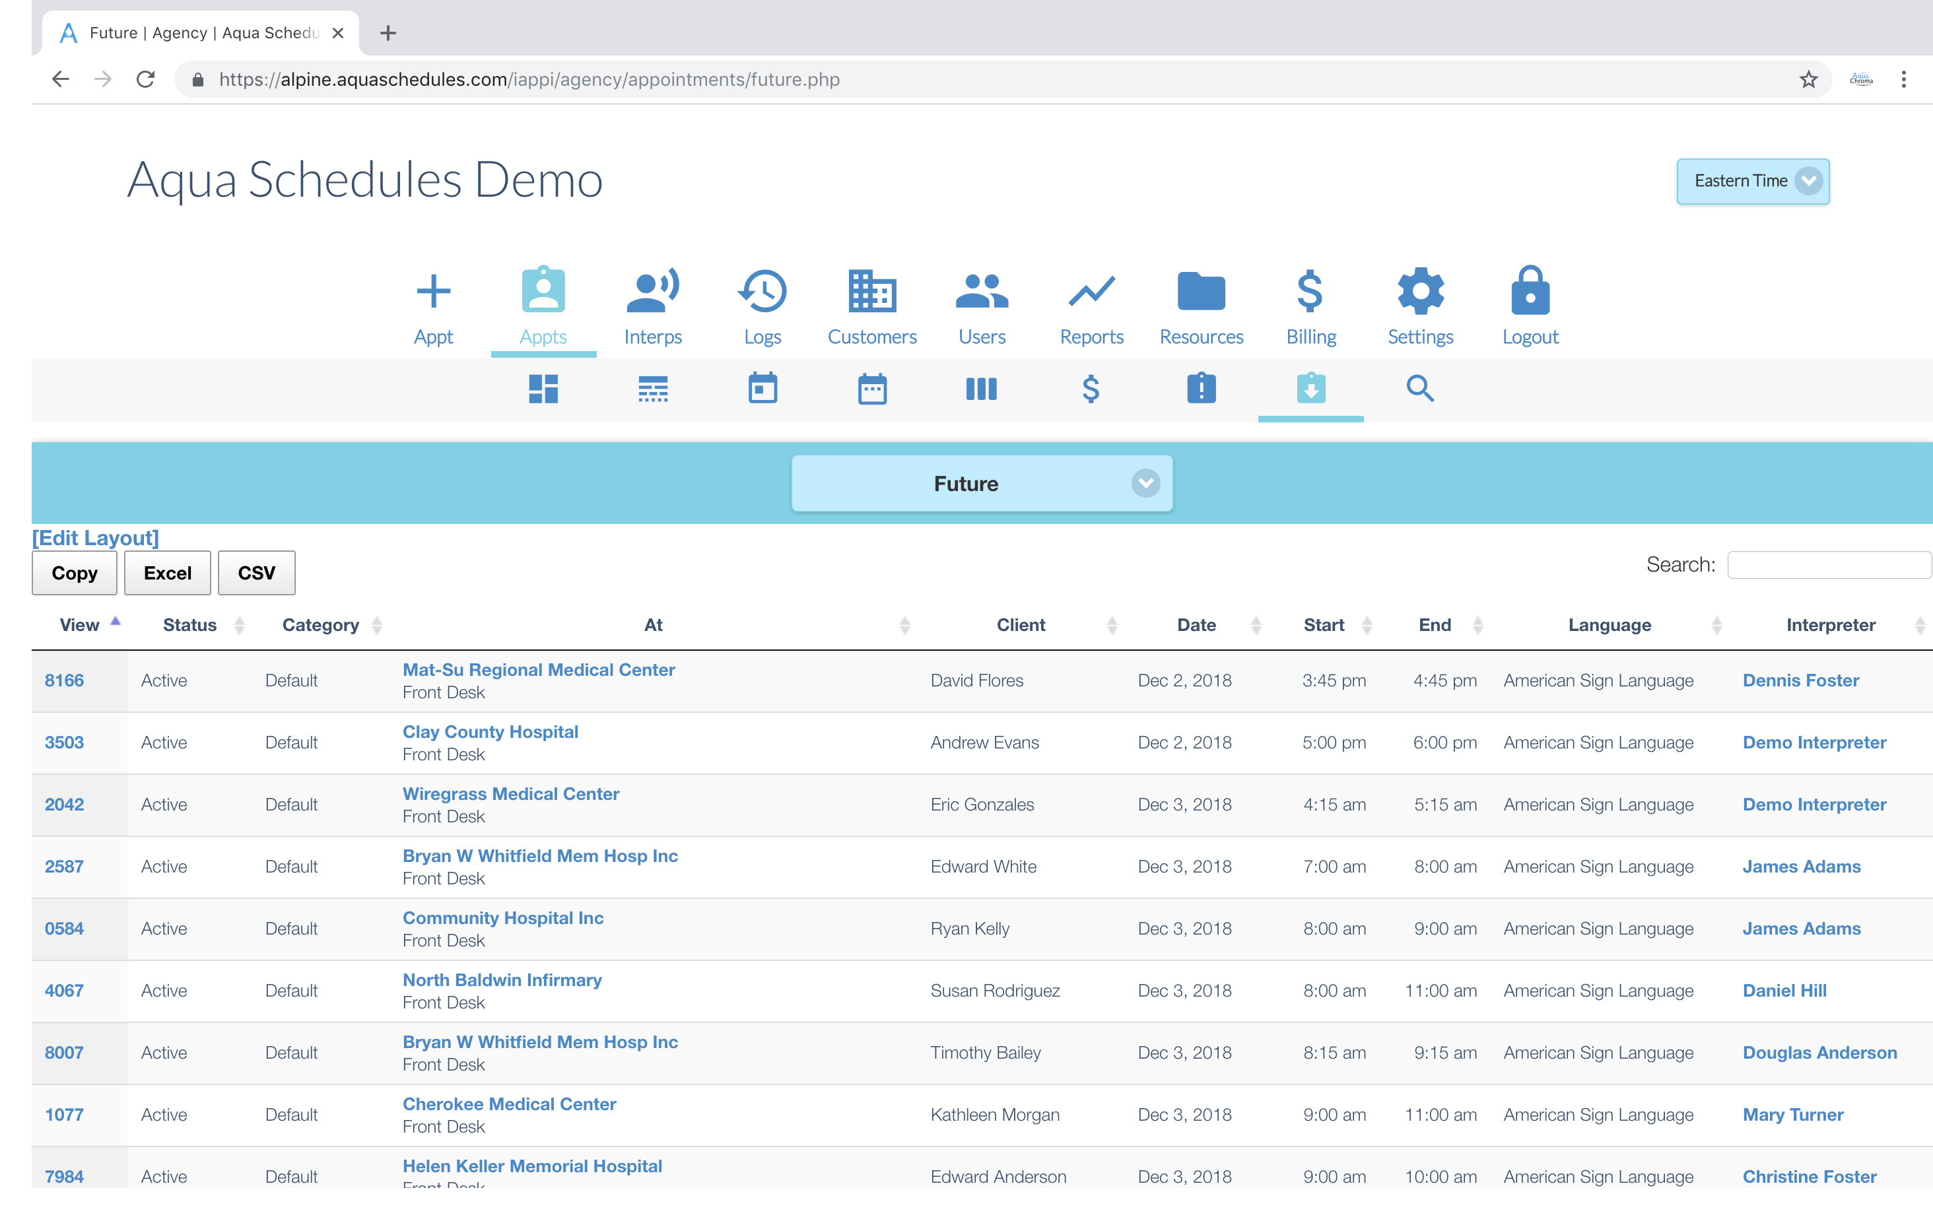
Task: Open the clipboard alert sub-toolbar icon
Action: pyautogui.click(x=1201, y=387)
